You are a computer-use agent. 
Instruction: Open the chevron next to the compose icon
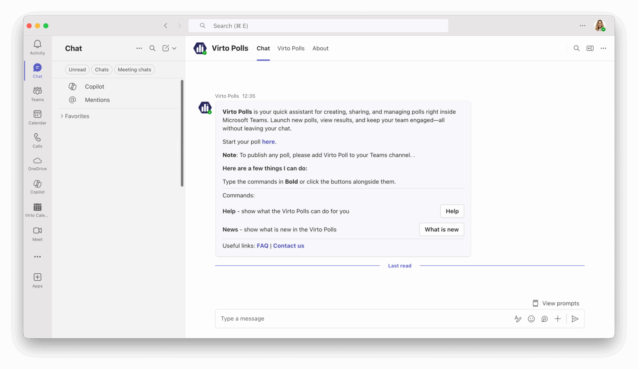[x=174, y=48]
